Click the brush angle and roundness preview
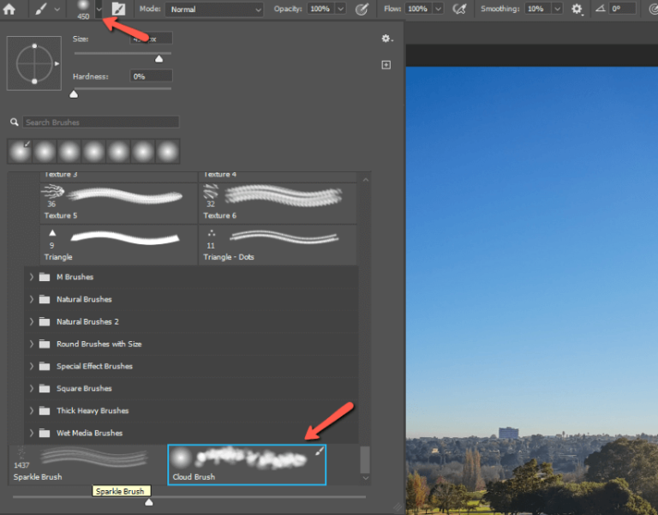The height and width of the screenshot is (515, 658). (x=34, y=63)
